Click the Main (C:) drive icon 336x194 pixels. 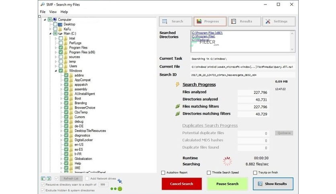[60, 34]
